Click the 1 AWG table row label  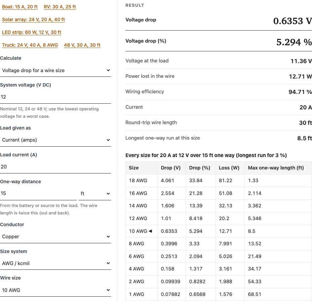pos(136,294)
